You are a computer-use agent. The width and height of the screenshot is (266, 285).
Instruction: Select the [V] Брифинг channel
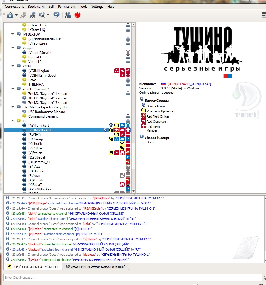point(38,43)
